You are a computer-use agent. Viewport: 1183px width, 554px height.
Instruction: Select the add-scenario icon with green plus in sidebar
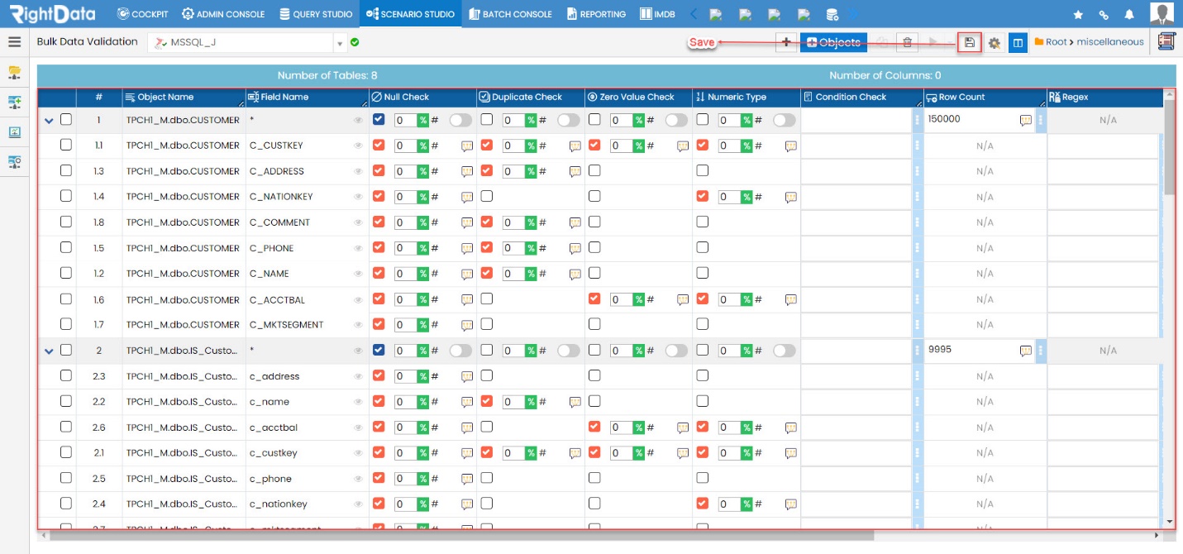[13, 103]
